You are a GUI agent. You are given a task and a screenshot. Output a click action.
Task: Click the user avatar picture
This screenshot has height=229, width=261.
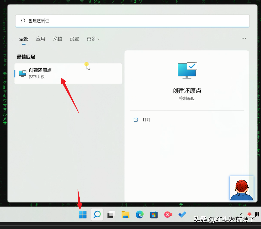(x=241, y=189)
